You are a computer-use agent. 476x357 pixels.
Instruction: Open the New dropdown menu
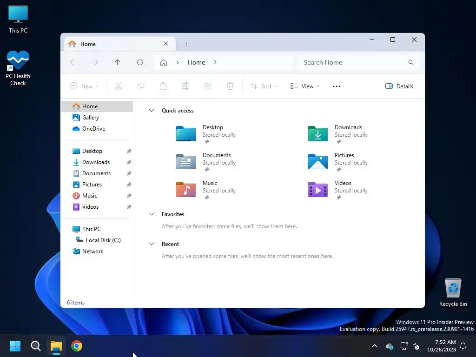click(x=84, y=86)
